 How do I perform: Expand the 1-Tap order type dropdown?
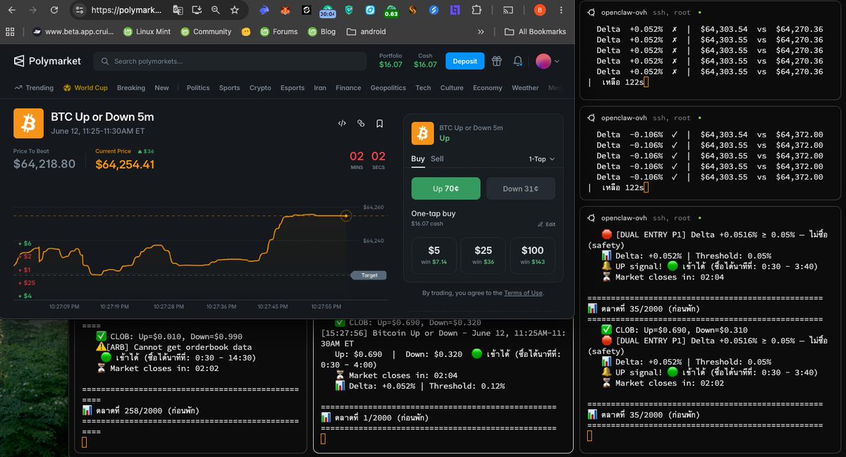(x=541, y=159)
